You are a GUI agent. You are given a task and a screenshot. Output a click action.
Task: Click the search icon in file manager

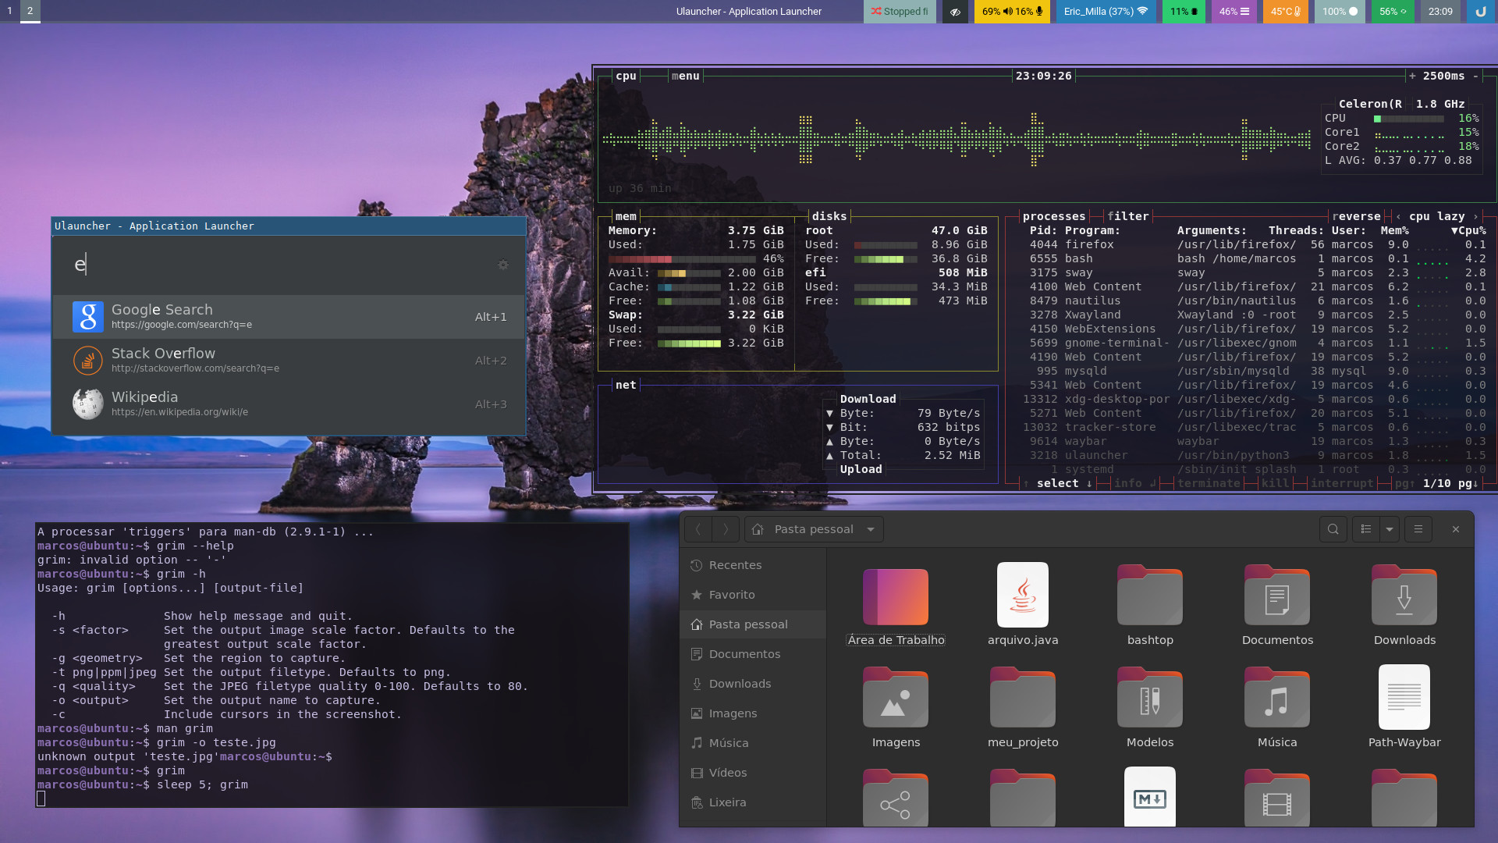coord(1333,529)
